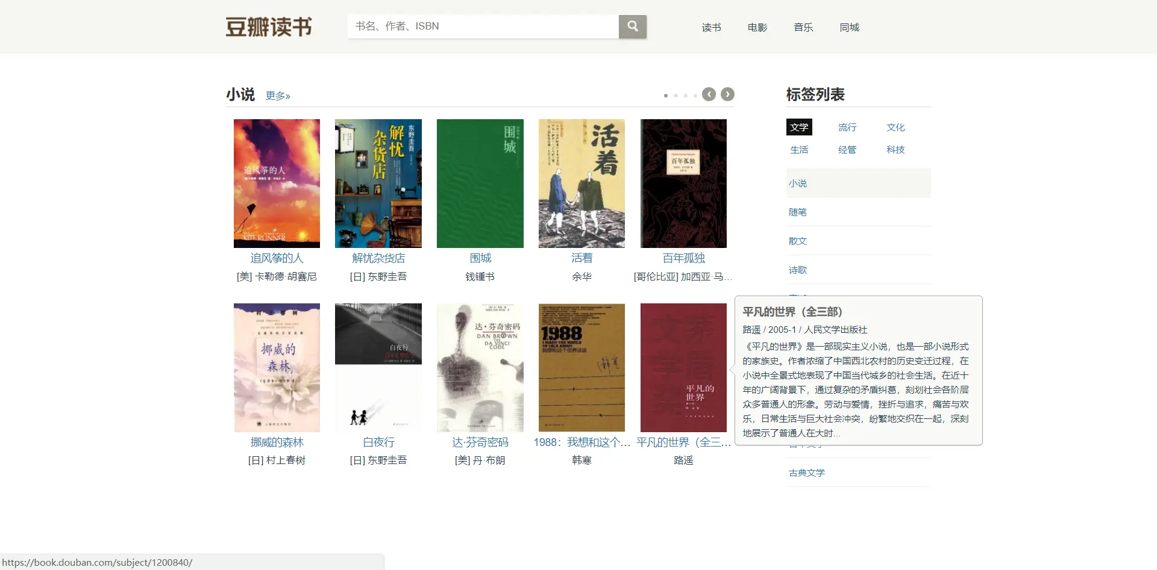This screenshot has height=570, width=1157.
Task: Switch to the 文化 tag category
Action: (x=895, y=127)
